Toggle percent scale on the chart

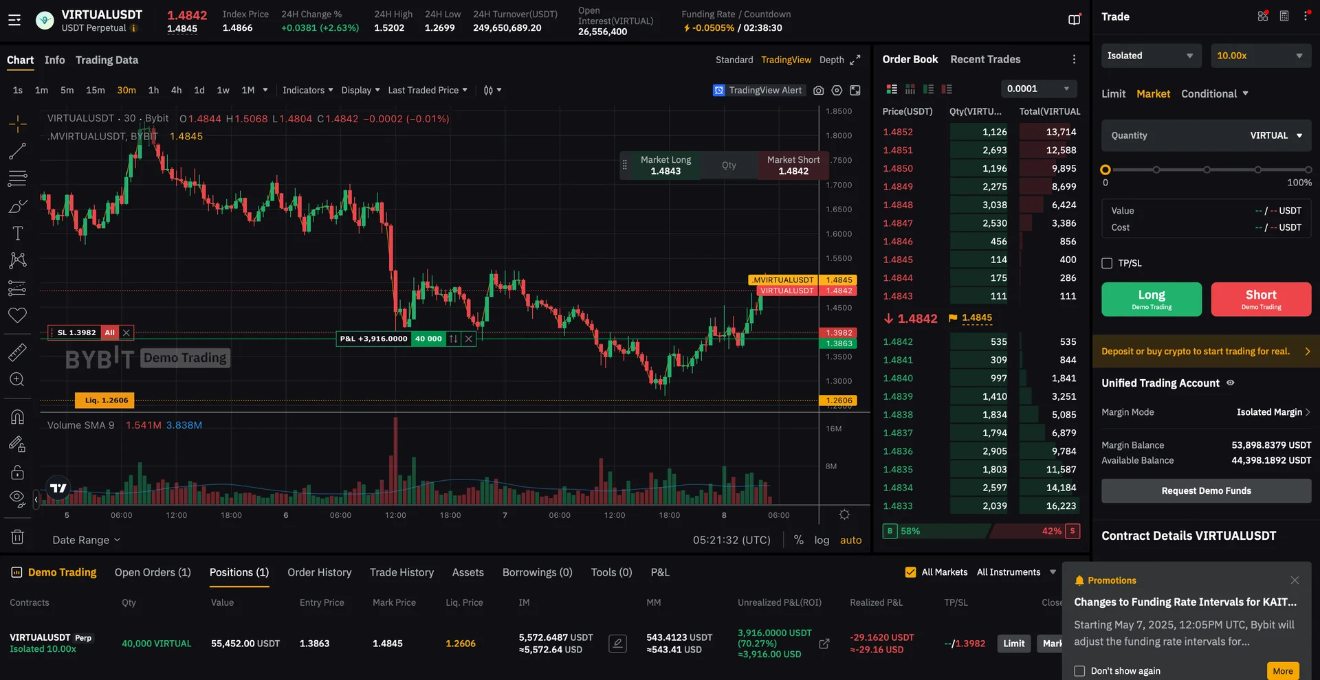pos(798,540)
